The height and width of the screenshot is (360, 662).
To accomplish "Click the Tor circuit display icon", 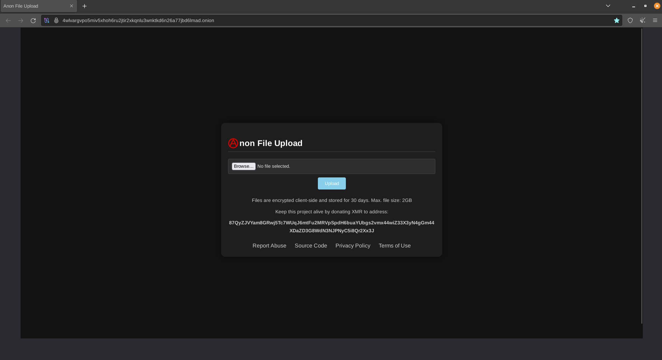I will pyautogui.click(x=47, y=21).
